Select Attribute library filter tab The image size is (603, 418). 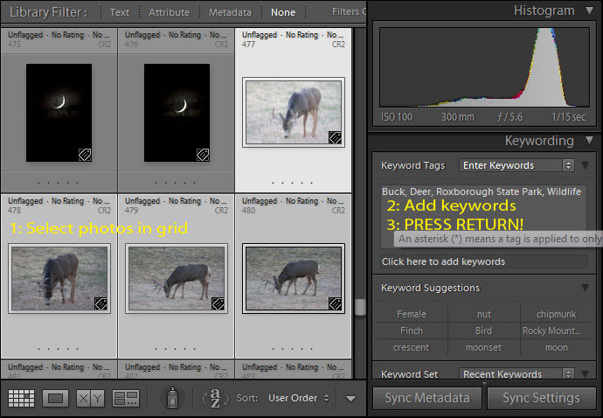(170, 12)
